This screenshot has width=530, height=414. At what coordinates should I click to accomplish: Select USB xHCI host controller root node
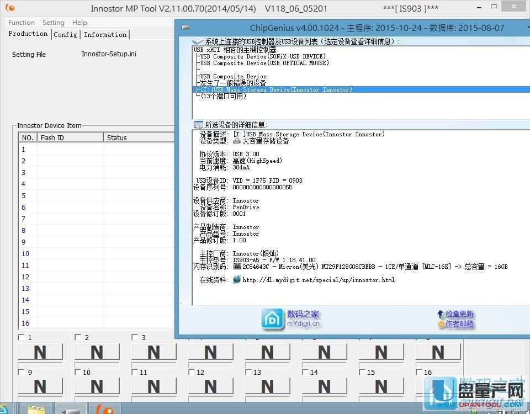(235, 50)
